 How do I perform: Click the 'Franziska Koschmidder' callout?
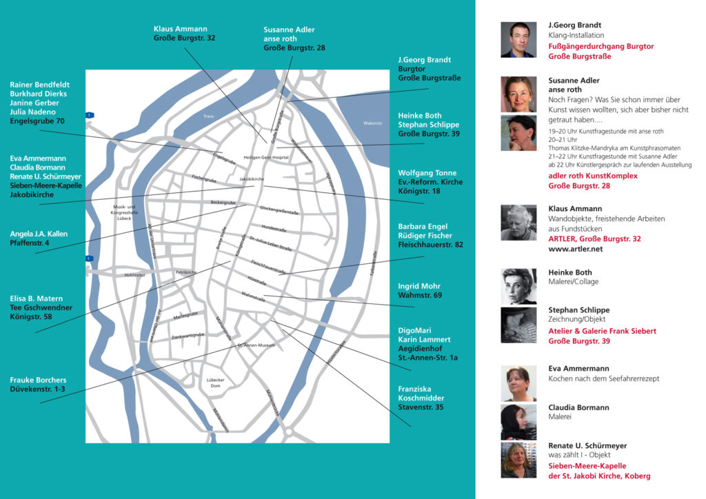[x=421, y=394]
